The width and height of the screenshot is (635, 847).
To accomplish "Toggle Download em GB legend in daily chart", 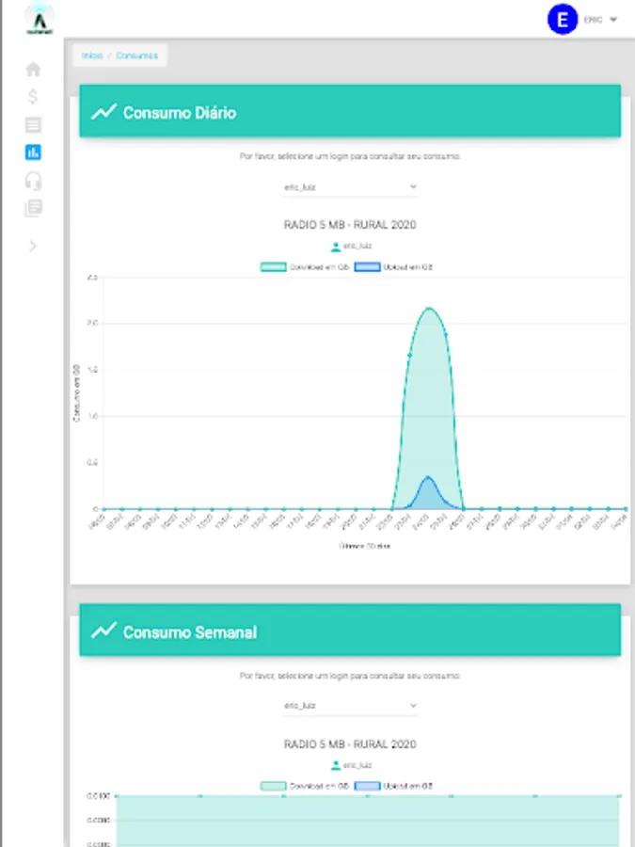I will 305,267.
